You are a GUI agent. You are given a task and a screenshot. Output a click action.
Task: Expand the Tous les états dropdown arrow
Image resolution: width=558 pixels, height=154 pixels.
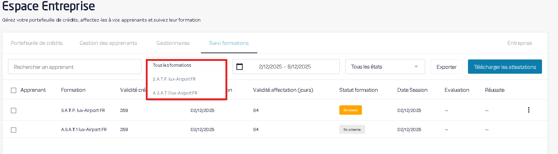416,67
